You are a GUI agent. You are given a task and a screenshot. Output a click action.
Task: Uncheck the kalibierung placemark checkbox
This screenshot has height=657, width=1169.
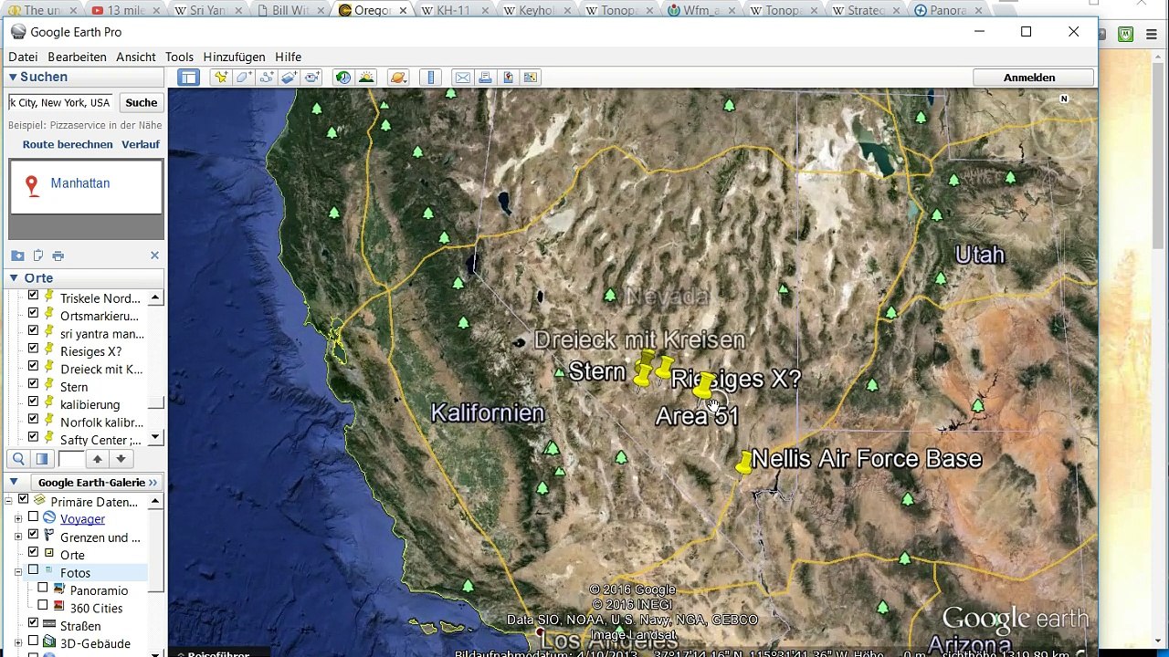pos(34,401)
